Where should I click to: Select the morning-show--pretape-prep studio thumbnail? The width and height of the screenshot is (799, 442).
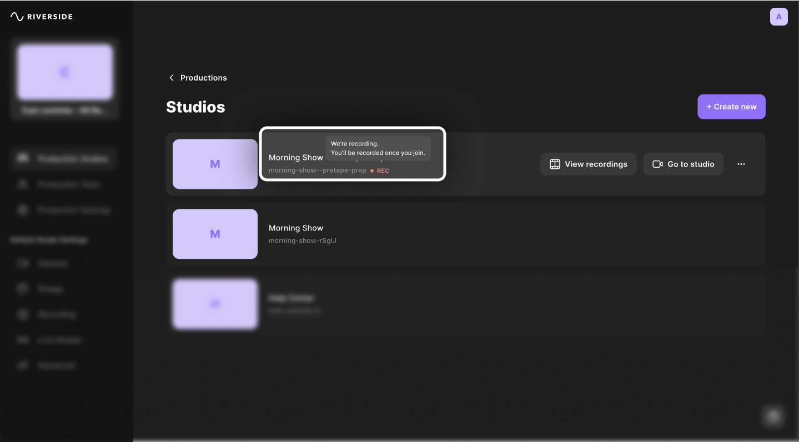pyautogui.click(x=215, y=164)
